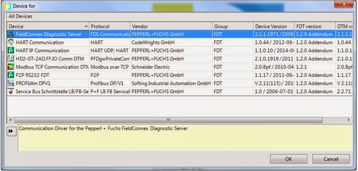Click device version 2.0.8pf / 2010-04 cell
Image resolution: width=358 pixels, height=171 pixels.
pyautogui.click(x=274, y=67)
